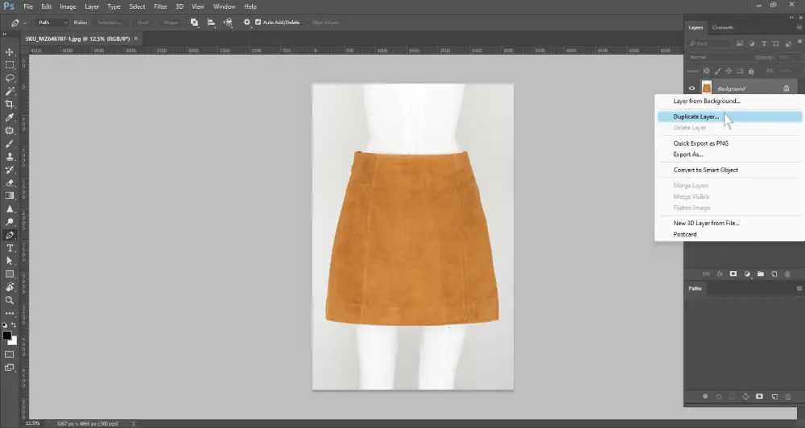Delete layer with Layers panel trash
805x428 pixels.
click(x=787, y=274)
